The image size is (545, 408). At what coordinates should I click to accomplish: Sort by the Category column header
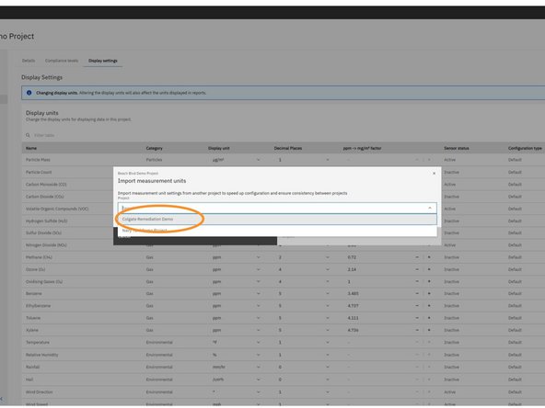pyautogui.click(x=155, y=149)
